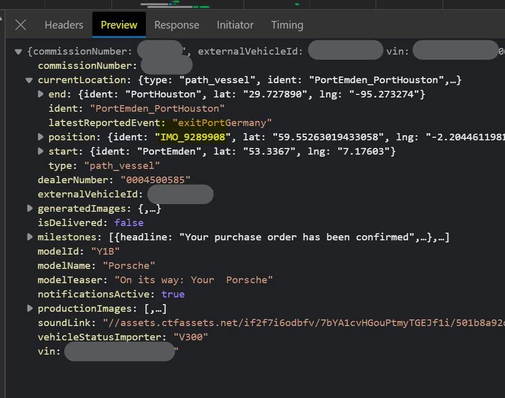Click the soundLink asset URL

(304, 322)
